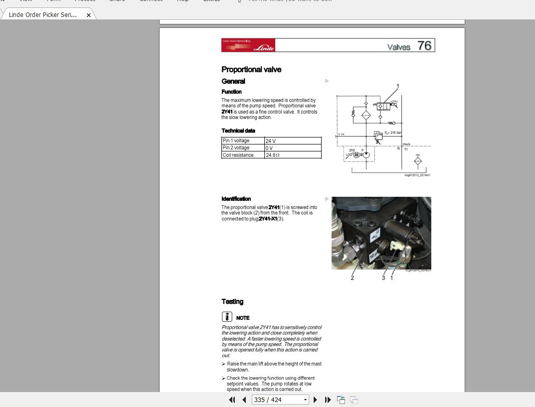Open the page number dropdown arrow
535x407 pixels.
coord(305,400)
